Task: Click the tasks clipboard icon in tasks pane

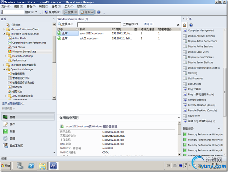Action: click(x=184, y=25)
